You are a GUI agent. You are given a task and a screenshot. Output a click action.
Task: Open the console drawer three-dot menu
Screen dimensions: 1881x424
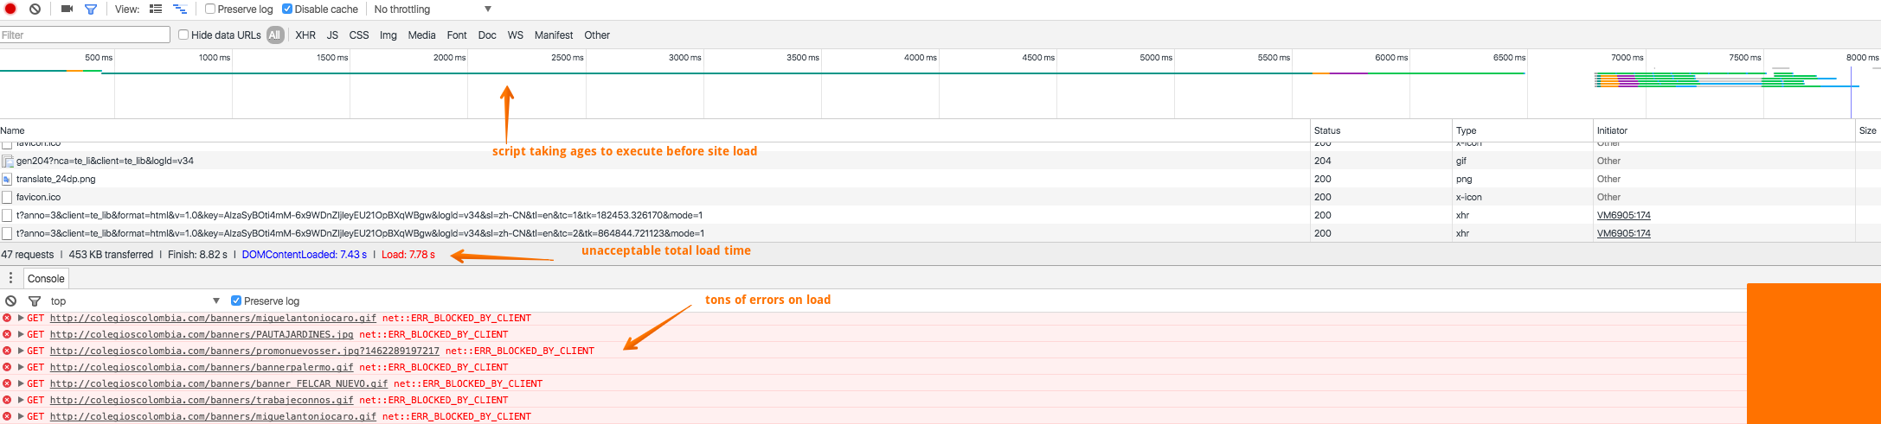tap(10, 278)
